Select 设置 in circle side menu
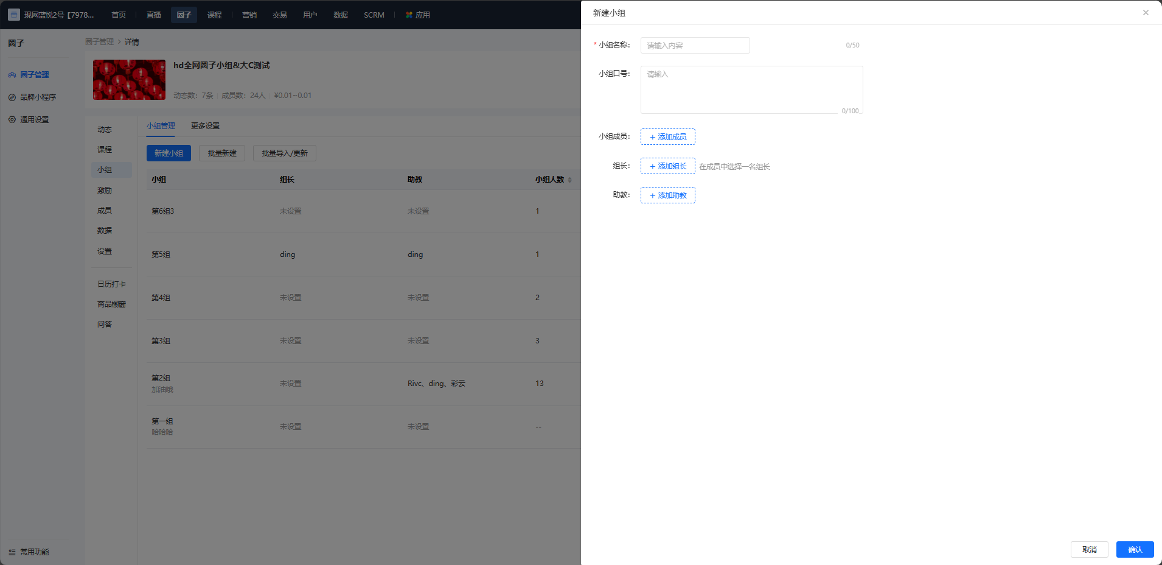The image size is (1162, 565). tap(111, 251)
